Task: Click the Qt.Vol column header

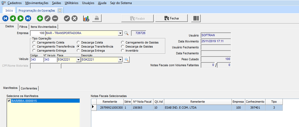Action: 159,102
